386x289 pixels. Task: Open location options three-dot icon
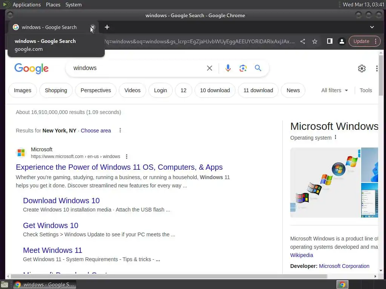120,130
